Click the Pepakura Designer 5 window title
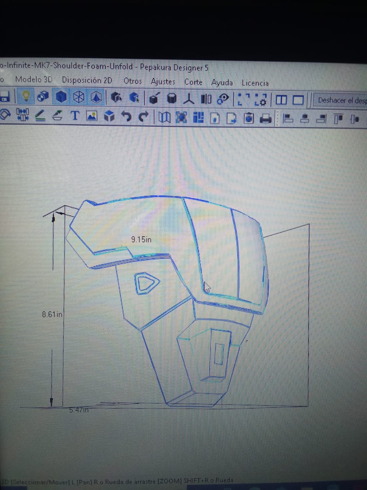 point(174,67)
